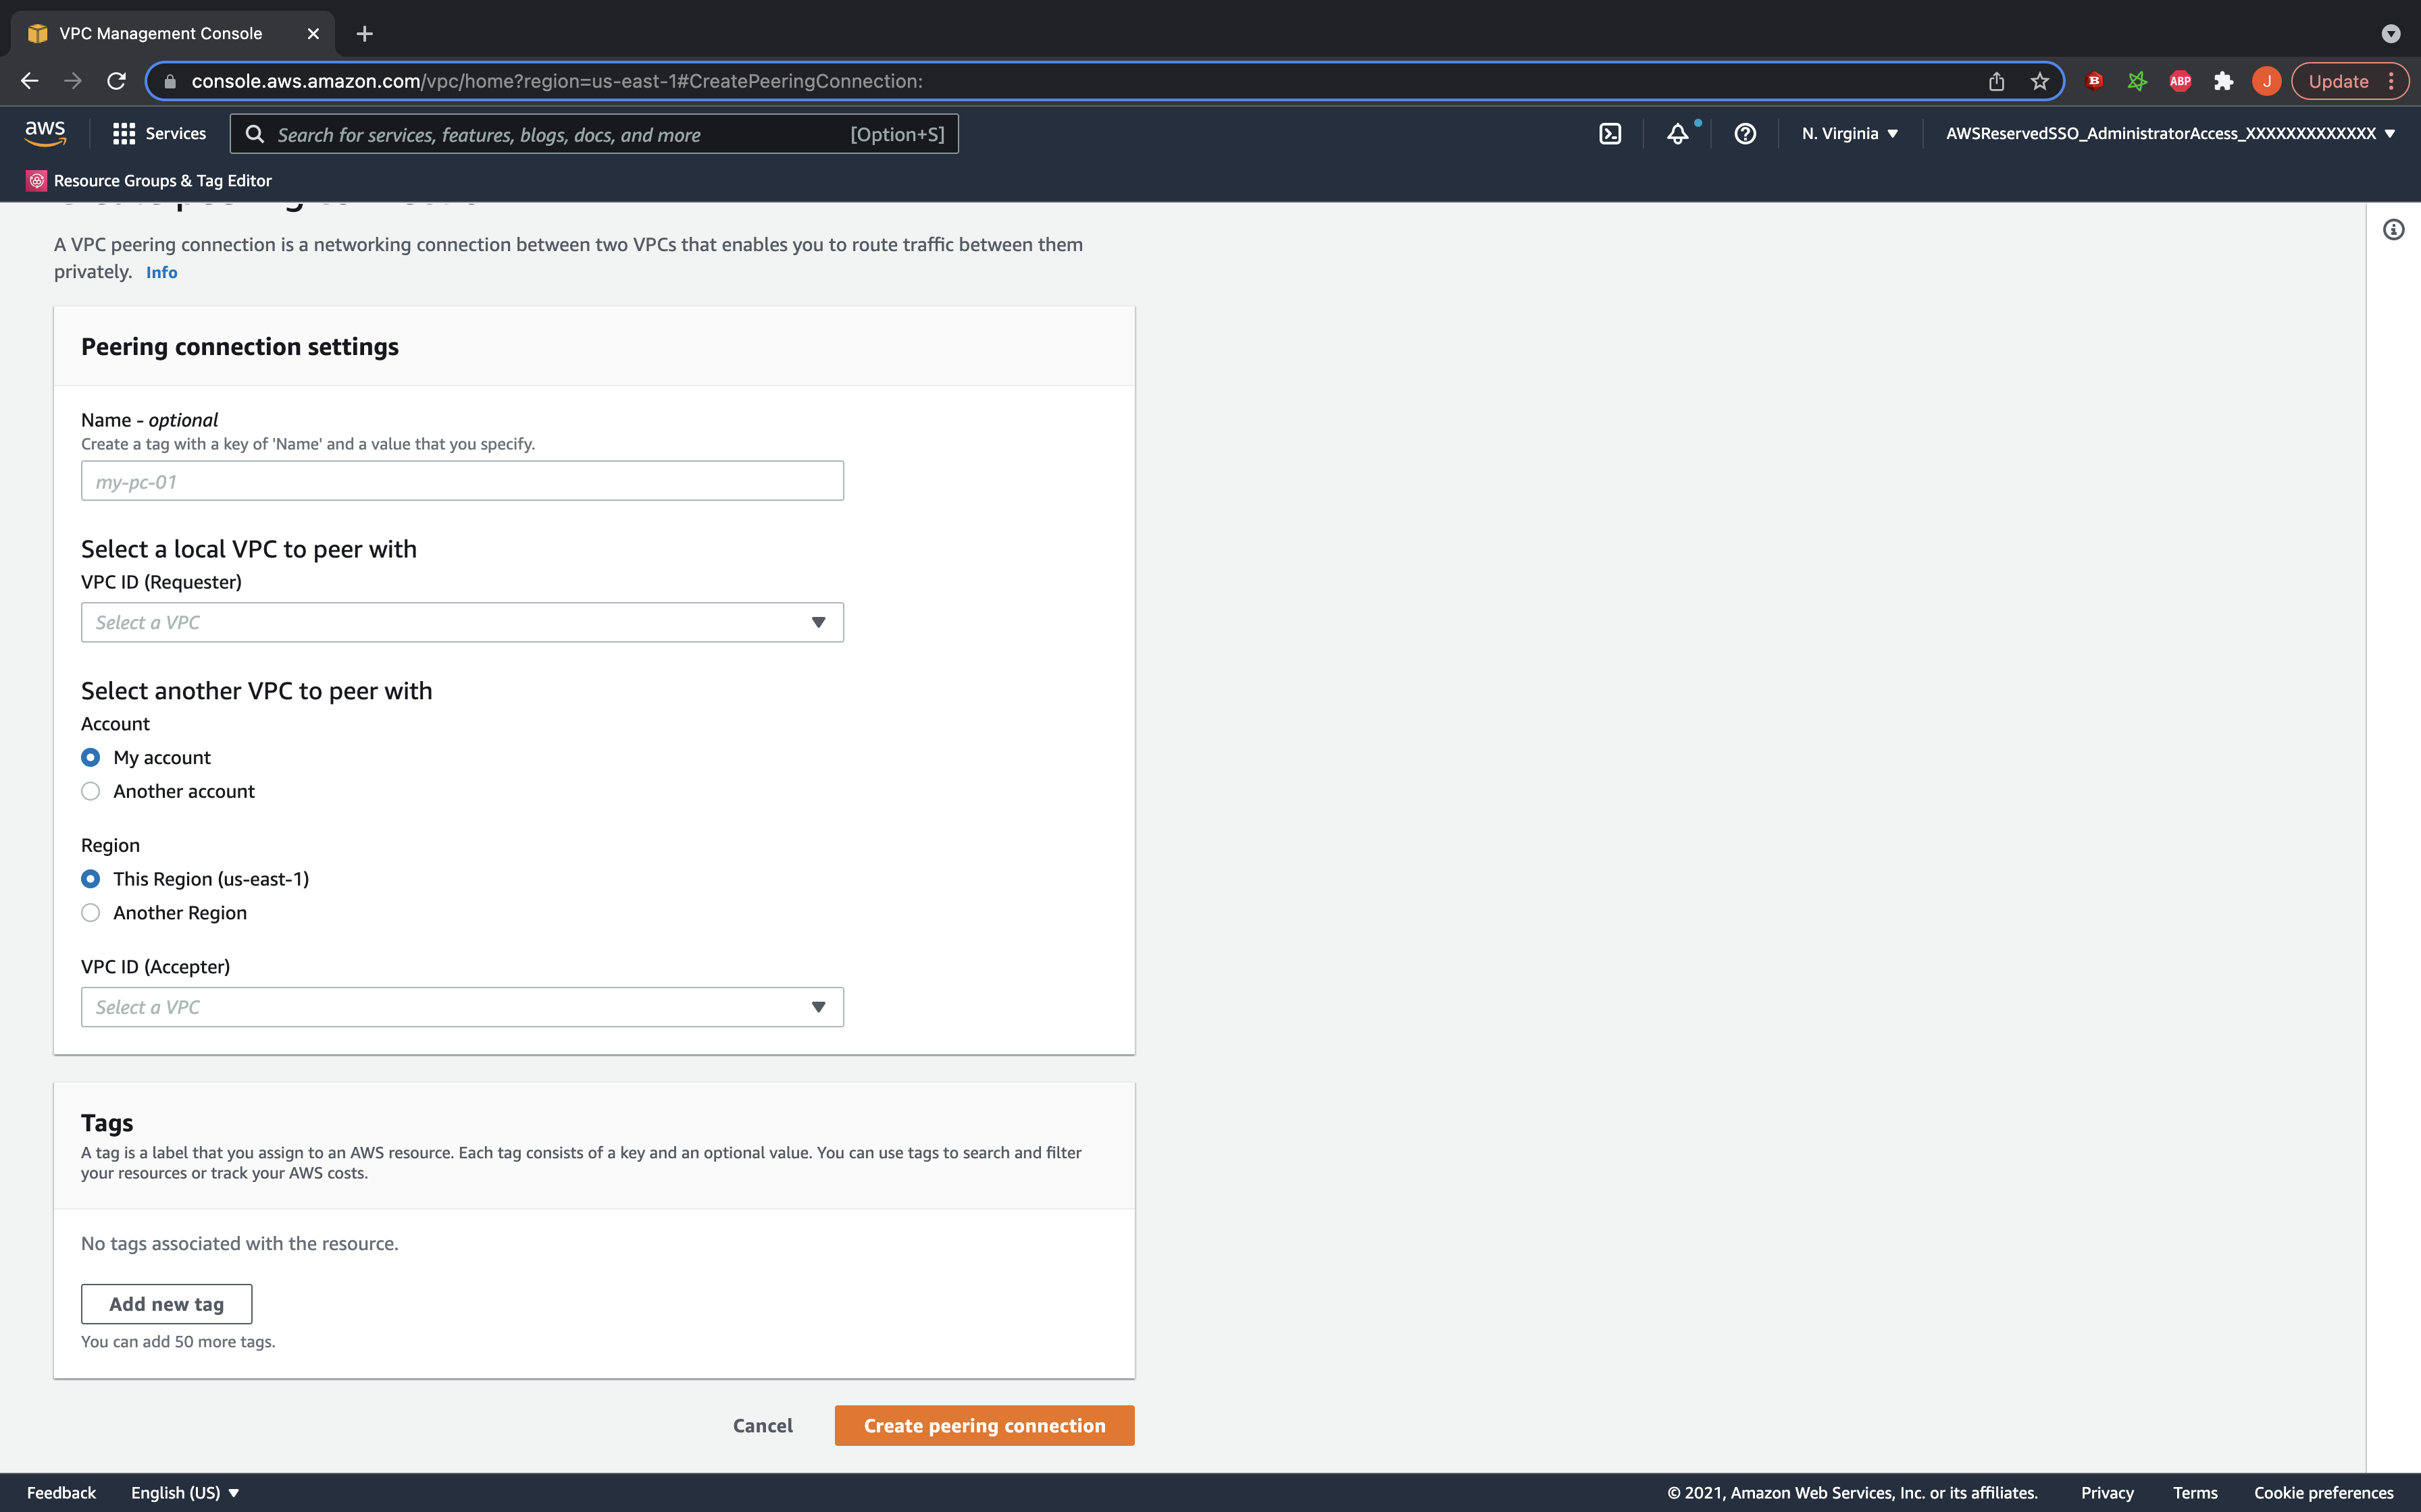This screenshot has height=1512, width=2421.
Task: Open the browser extensions puzzle icon
Action: tap(2223, 81)
